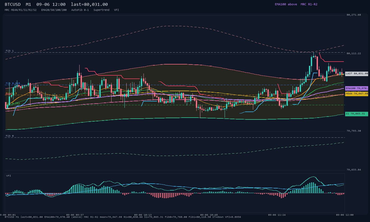370x222 pixels.
Task: Click the orange Fib 0.5 label
Action: tap(11, 93)
